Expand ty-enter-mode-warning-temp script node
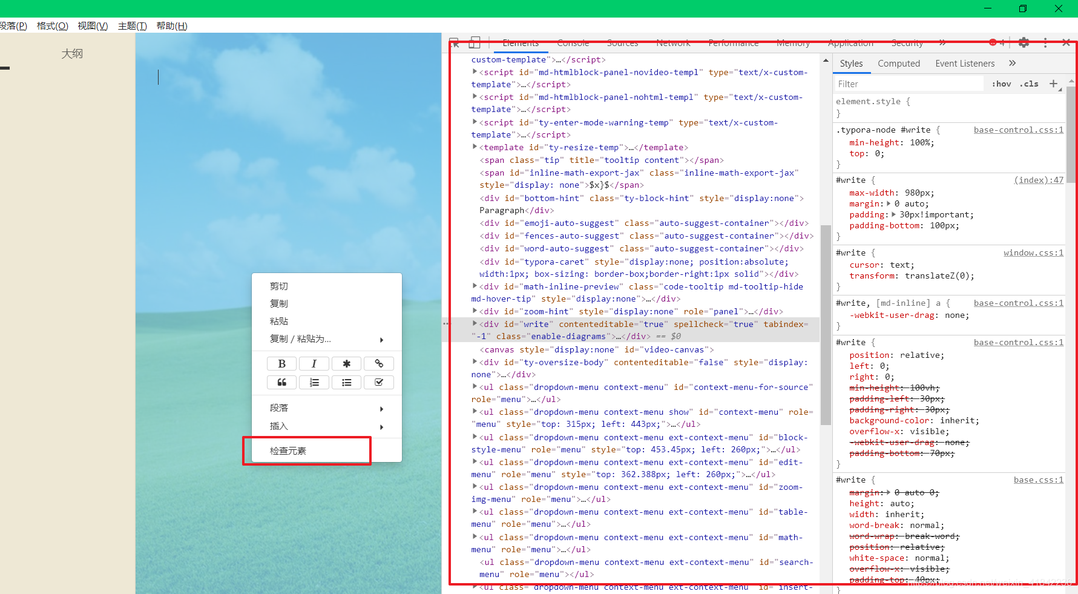Image resolution: width=1078 pixels, height=594 pixels. pyautogui.click(x=475, y=122)
